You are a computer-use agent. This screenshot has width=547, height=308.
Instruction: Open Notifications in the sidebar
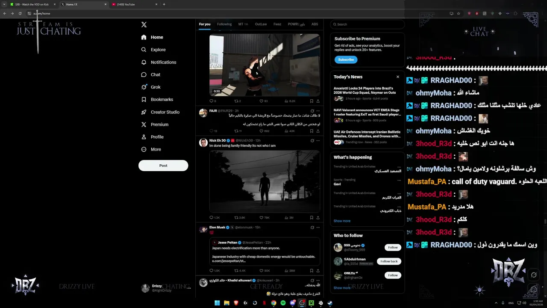[159, 62]
